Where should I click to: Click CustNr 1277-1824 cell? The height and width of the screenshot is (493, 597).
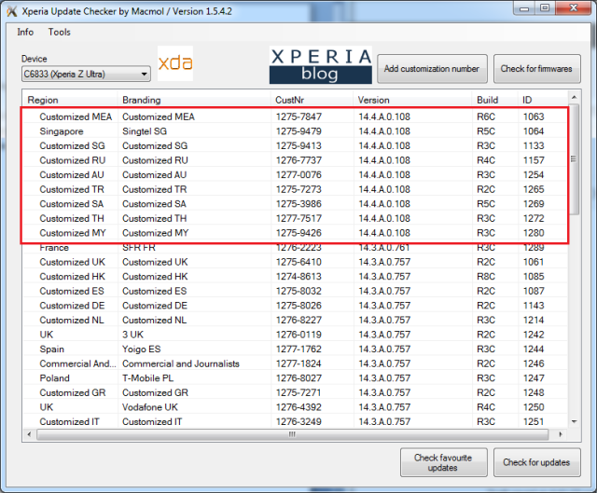[298, 363]
